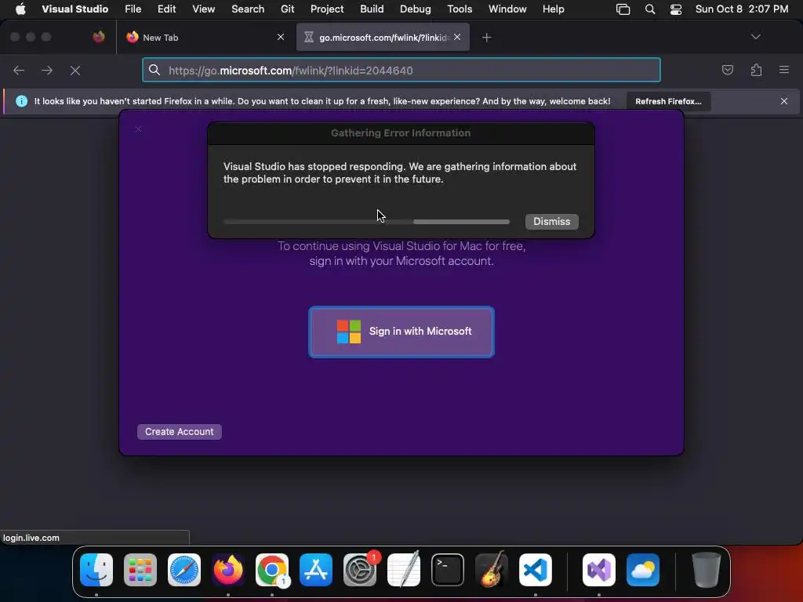Open the View menu
Image resolution: width=803 pixels, height=602 pixels.
click(203, 9)
